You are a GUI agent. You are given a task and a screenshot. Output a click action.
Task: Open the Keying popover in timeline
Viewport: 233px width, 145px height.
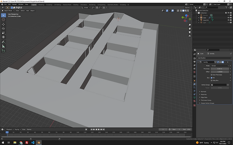point(17,130)
